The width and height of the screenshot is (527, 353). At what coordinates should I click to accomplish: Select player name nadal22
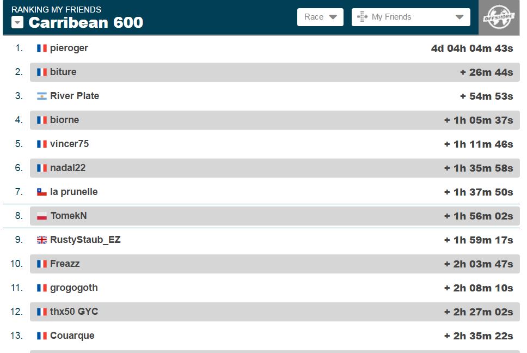68,168
